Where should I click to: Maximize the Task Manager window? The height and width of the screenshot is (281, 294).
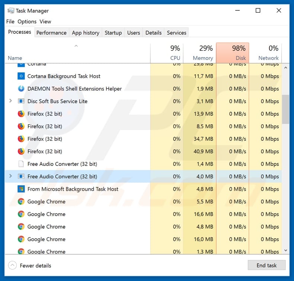tap(258, 10)
